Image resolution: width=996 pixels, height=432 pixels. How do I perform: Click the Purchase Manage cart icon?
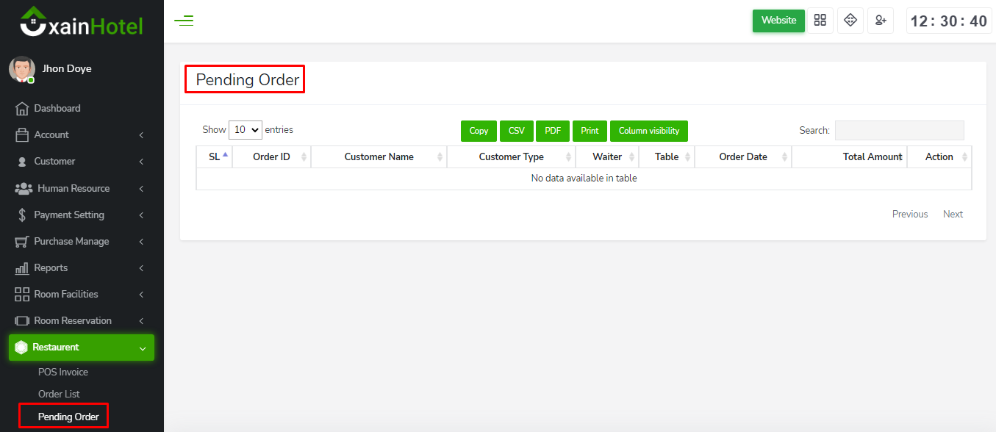pyautogui.click(x=22, y=242)
